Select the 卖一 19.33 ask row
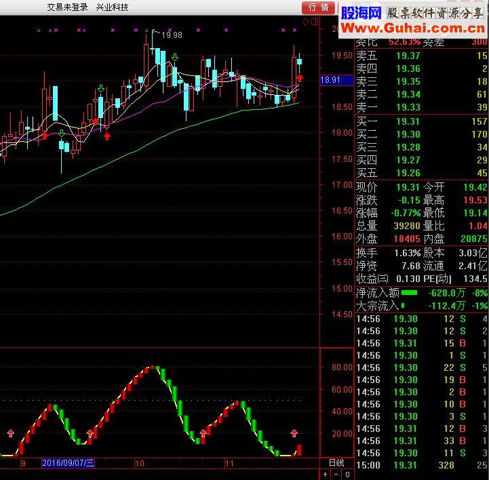Screen dimensions: 489x480 click(422, 107)
